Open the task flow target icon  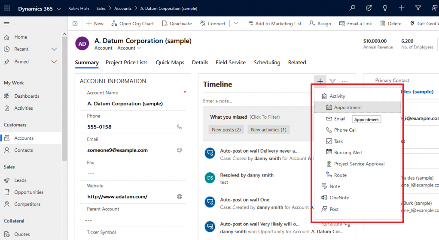point(369,8)
